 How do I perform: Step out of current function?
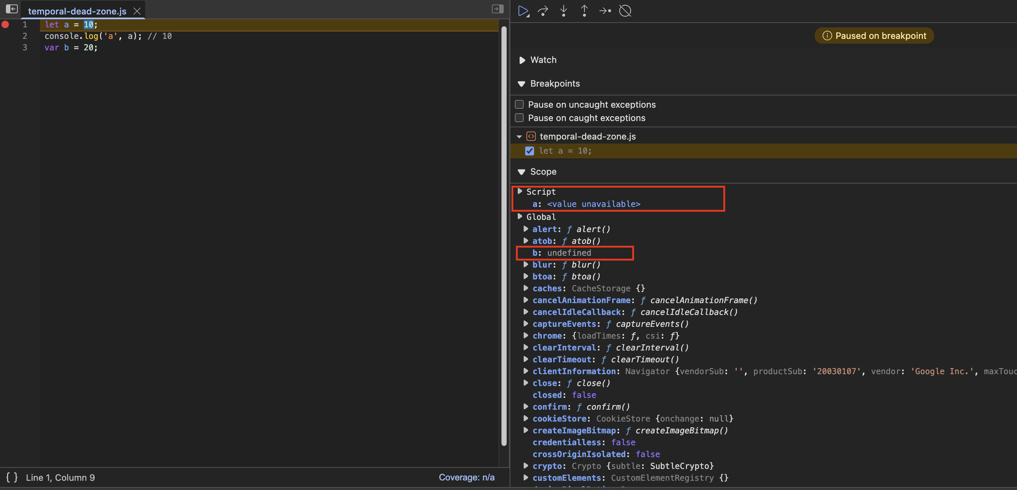[x=584, y=11]
